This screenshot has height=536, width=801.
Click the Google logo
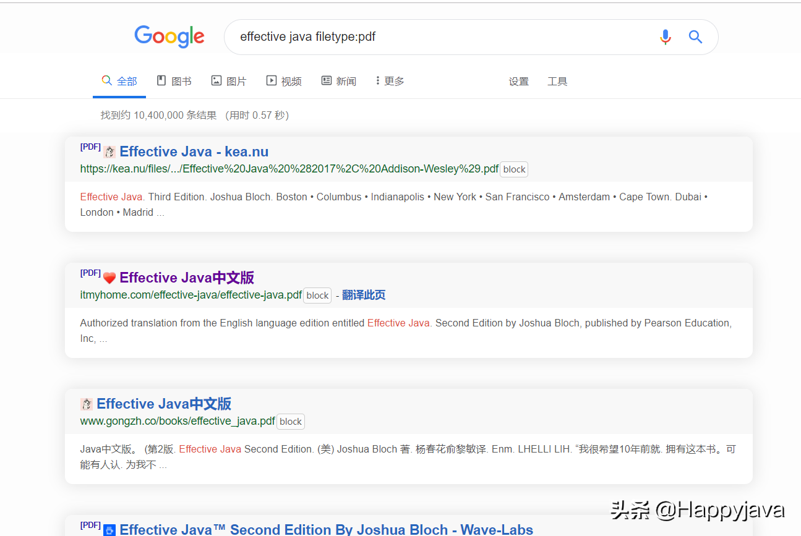coord(169,36)
